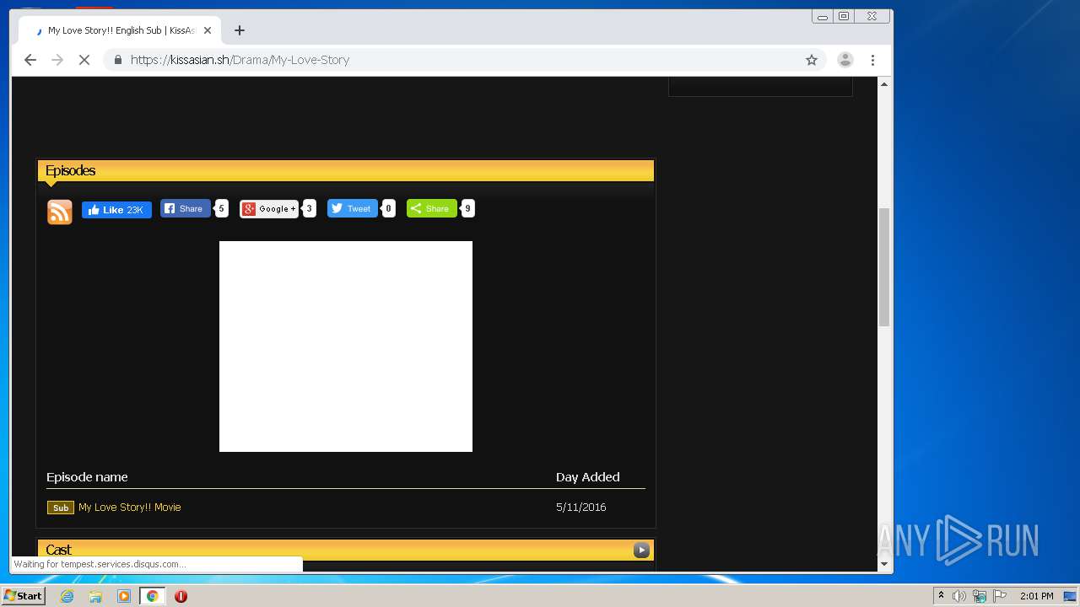Open the red Opera taskbar icon
The width and height of the screenshot is (1080, 607).
tap(181, 596)
